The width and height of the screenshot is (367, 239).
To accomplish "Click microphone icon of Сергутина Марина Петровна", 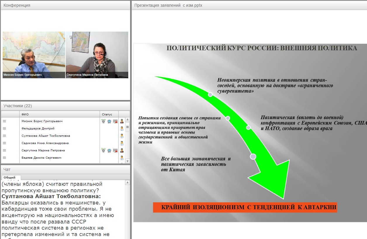I will (x=103, y=150).
